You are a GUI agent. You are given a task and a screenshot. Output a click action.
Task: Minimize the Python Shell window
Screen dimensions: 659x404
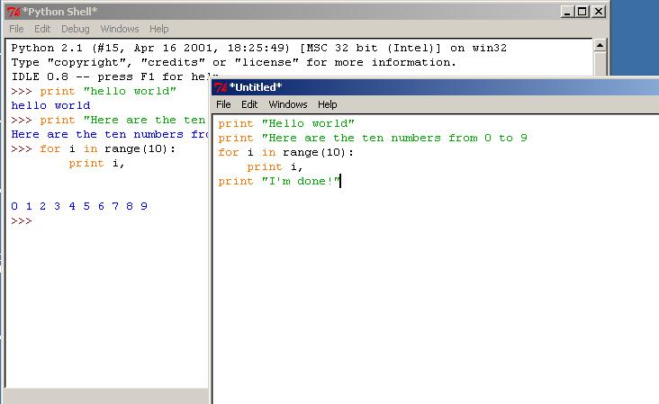coord(565,12)
